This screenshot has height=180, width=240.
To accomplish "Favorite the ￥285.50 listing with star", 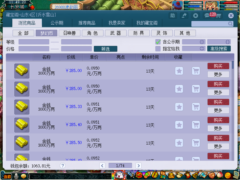I will [179, 143].
